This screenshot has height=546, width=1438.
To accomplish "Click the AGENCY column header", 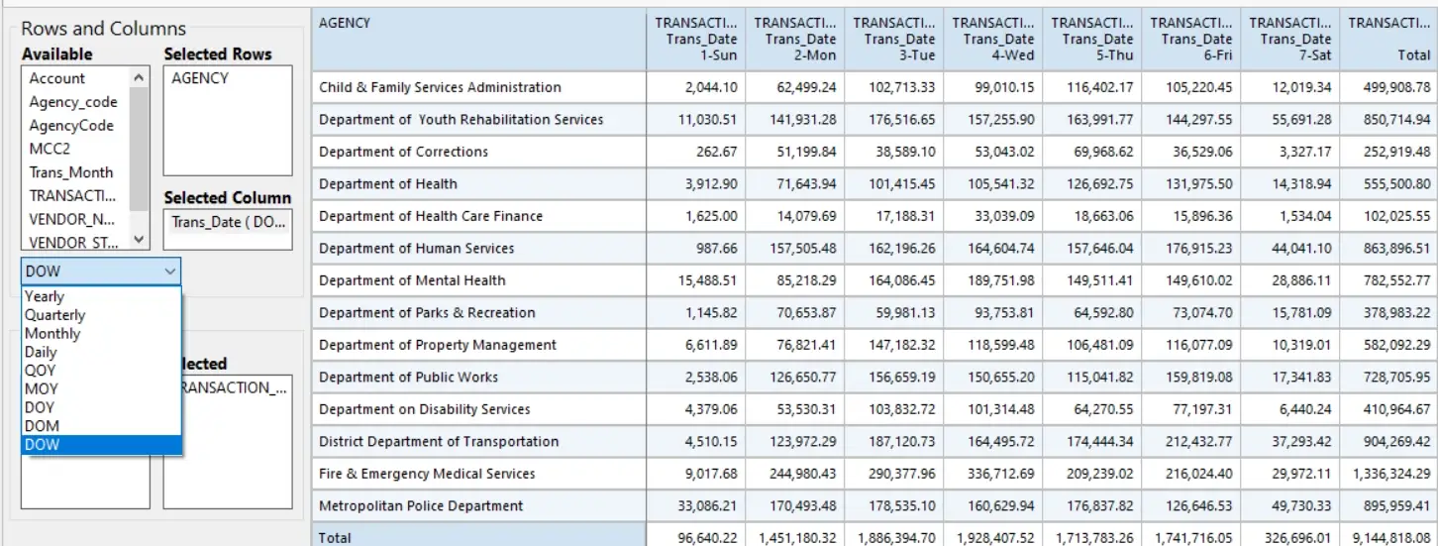I will (479, 39).
